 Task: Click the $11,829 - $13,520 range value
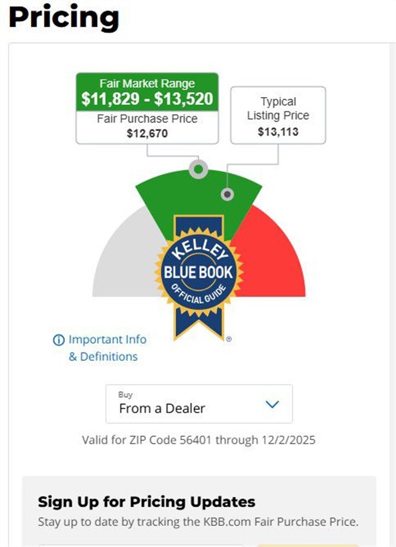tap(147, 99)
